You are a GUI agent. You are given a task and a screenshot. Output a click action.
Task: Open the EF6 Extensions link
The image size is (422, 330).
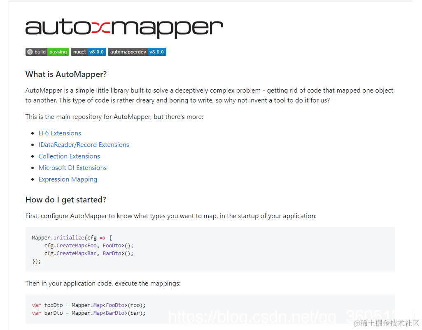(60, 133)
